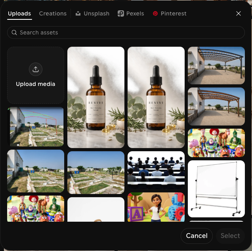Select the cartoon girl with blocks image

[x=156, y=207]
